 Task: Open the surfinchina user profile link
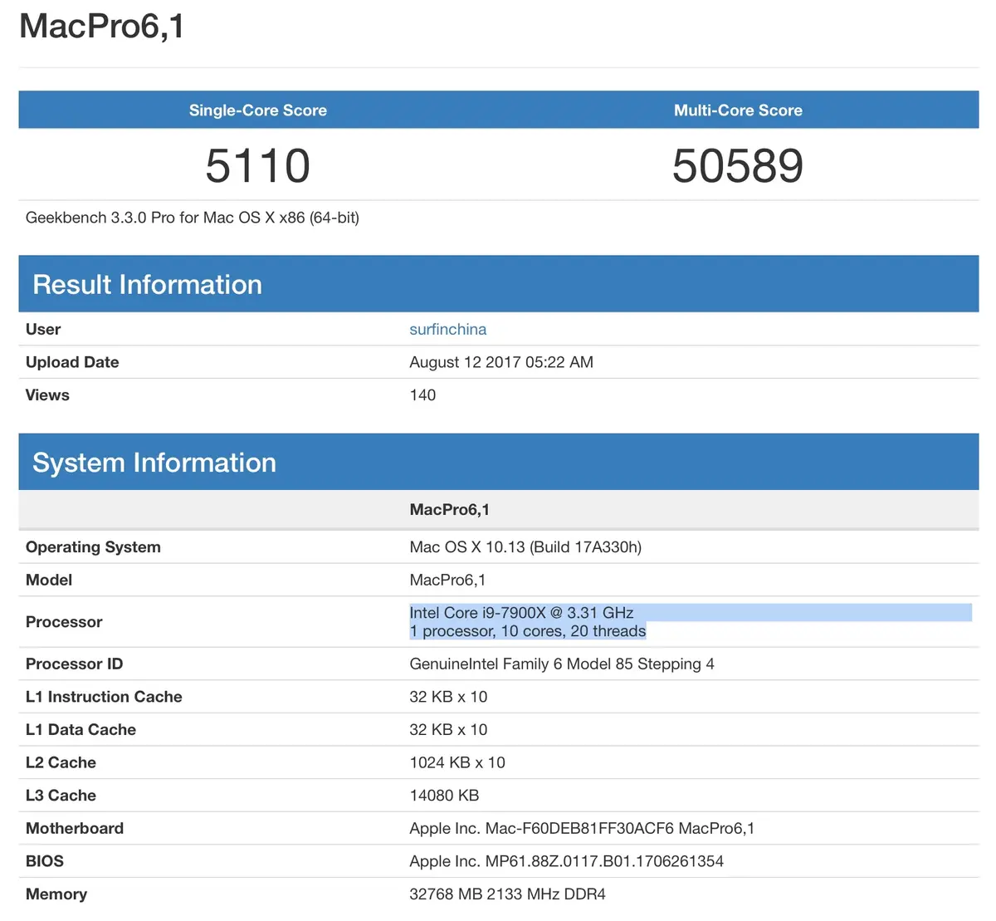[447, 329]
